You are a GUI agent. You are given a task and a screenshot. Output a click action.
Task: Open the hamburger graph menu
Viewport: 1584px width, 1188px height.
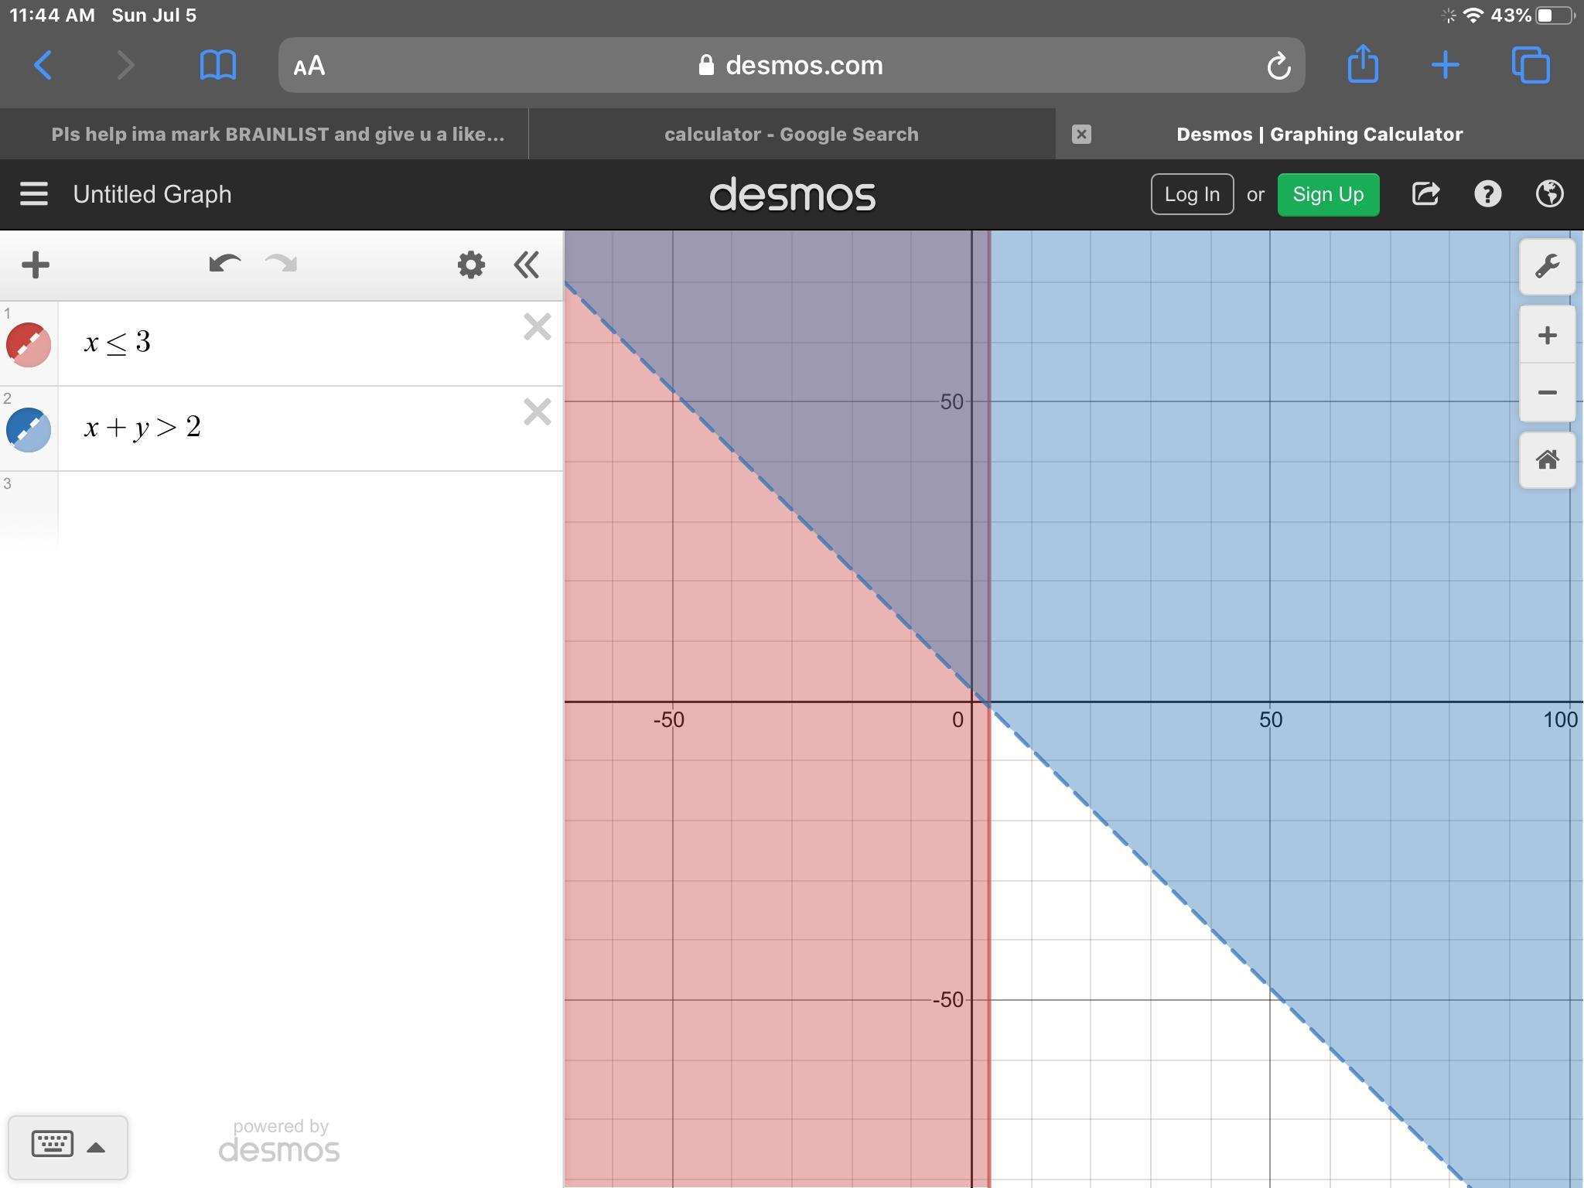pyautogui.click(x=34, y=194)
